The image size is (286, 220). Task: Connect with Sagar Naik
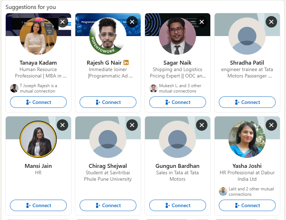tap(177, 102)
